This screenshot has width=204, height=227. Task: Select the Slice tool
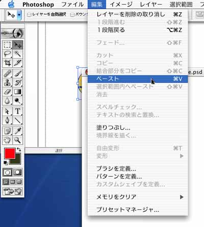pyautogui.click(x=17, y=63)
